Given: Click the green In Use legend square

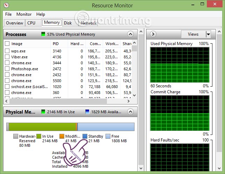Looking at the screenshot, I should pos(39,136).
